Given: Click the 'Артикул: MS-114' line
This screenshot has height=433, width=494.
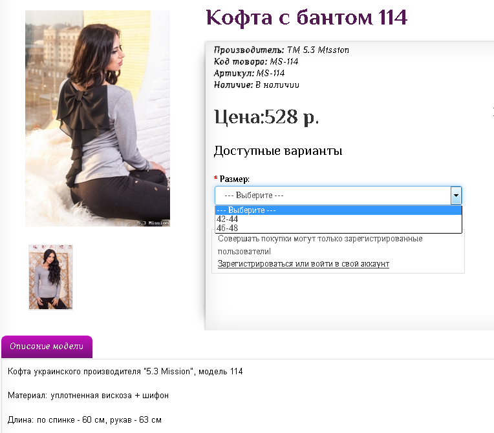Looking at the screenshot, I should pos(249,74).
